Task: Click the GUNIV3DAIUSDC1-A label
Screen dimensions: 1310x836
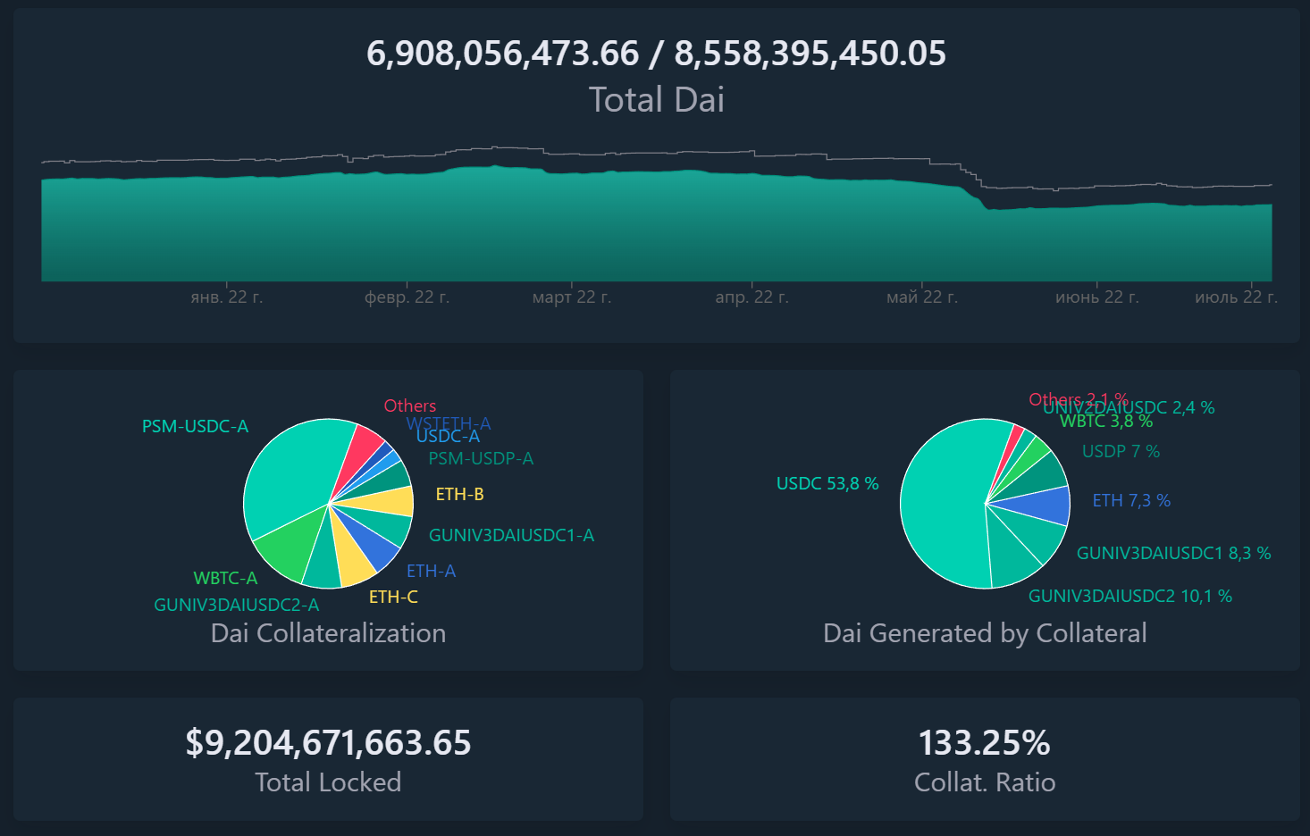Action: click(511, 535)
